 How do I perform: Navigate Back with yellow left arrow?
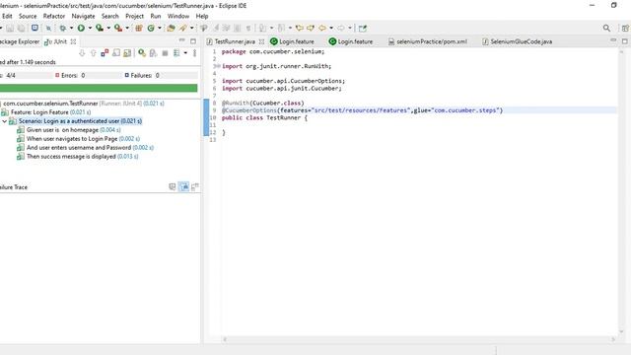322,28
